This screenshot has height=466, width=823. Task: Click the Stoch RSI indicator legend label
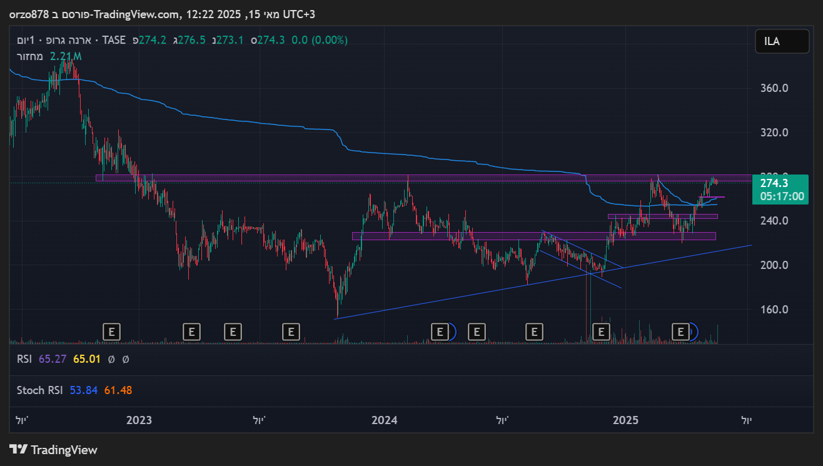tap(40, 390)
